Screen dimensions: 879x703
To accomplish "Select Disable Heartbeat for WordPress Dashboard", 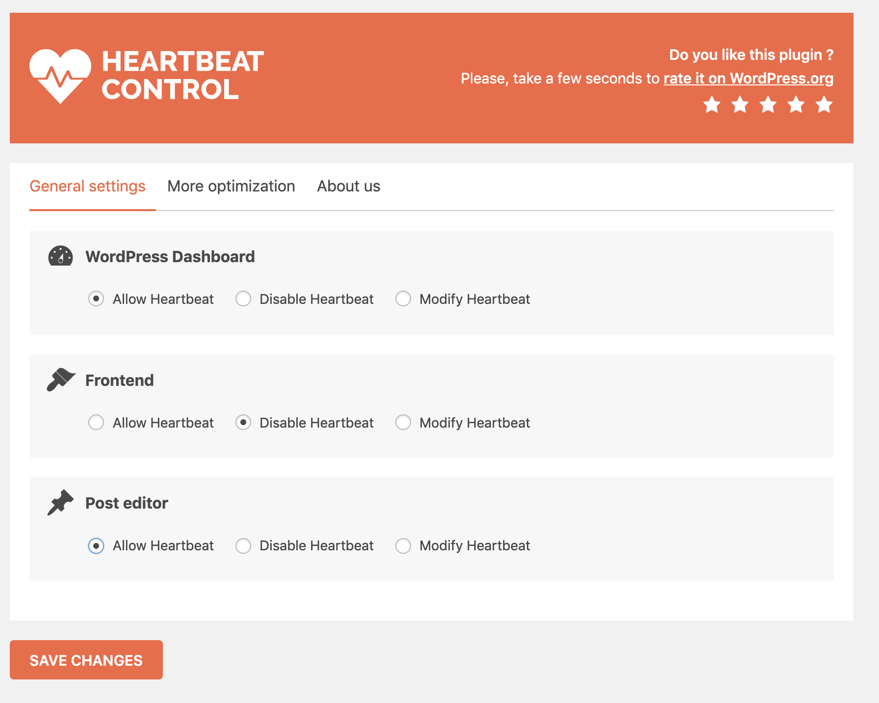I will click(x=243, y=298).
